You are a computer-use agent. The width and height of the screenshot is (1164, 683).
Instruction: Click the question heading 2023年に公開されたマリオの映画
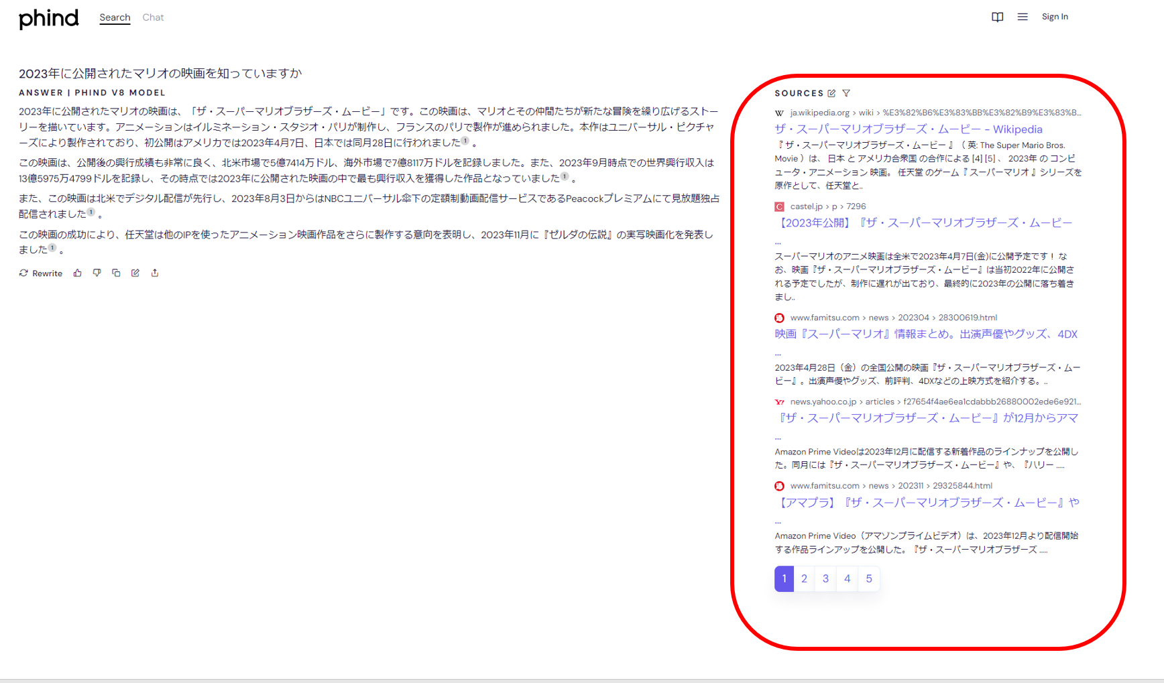click(x=160, y=73)
